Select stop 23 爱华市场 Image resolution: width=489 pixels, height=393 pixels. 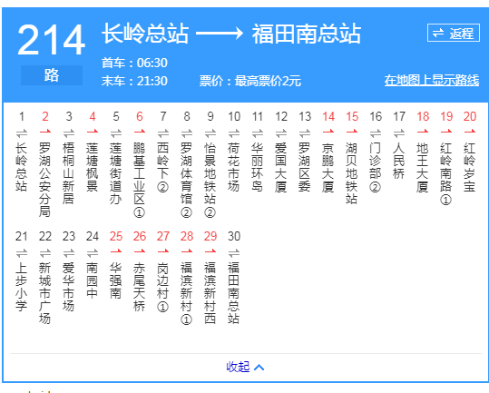click(69, 287)
